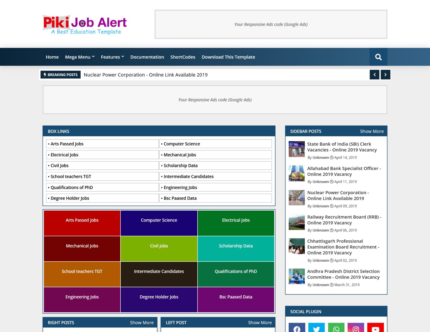430x332 pixels.
Task: Open the Piki Job Alert logo
Action: pos(85,25)
